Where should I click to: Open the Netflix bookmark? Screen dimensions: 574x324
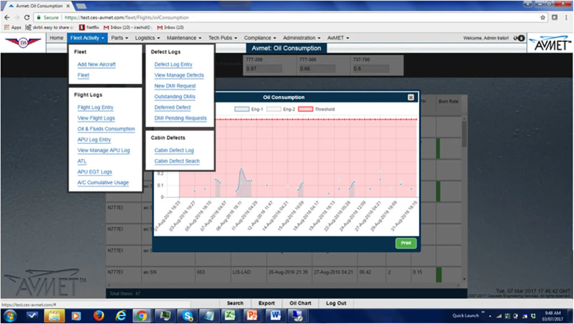click(x=89, y=27)
